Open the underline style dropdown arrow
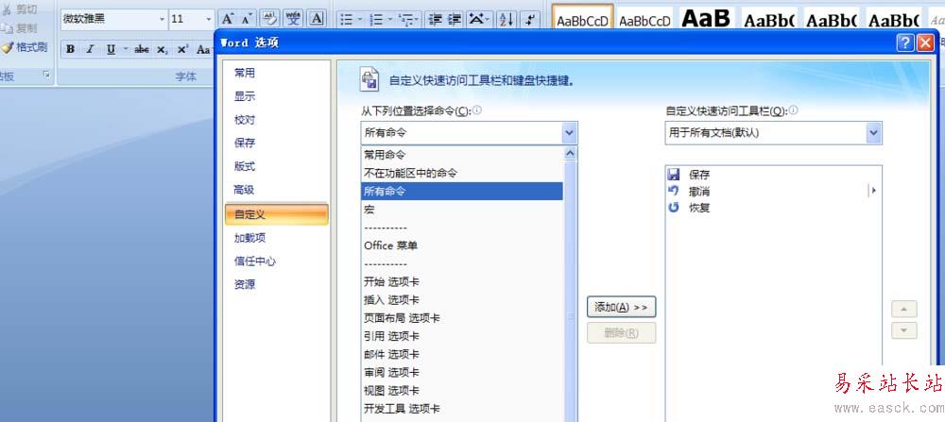Screen dimensions: 945x422 click(x=126, y=49)
